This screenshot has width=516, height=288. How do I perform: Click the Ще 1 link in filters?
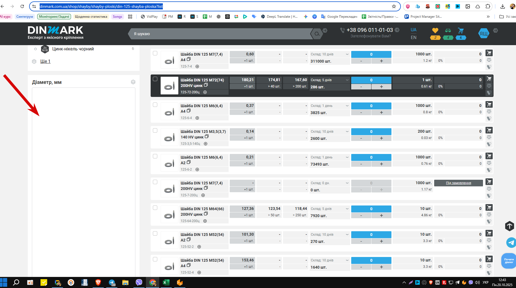click(45, 61)
